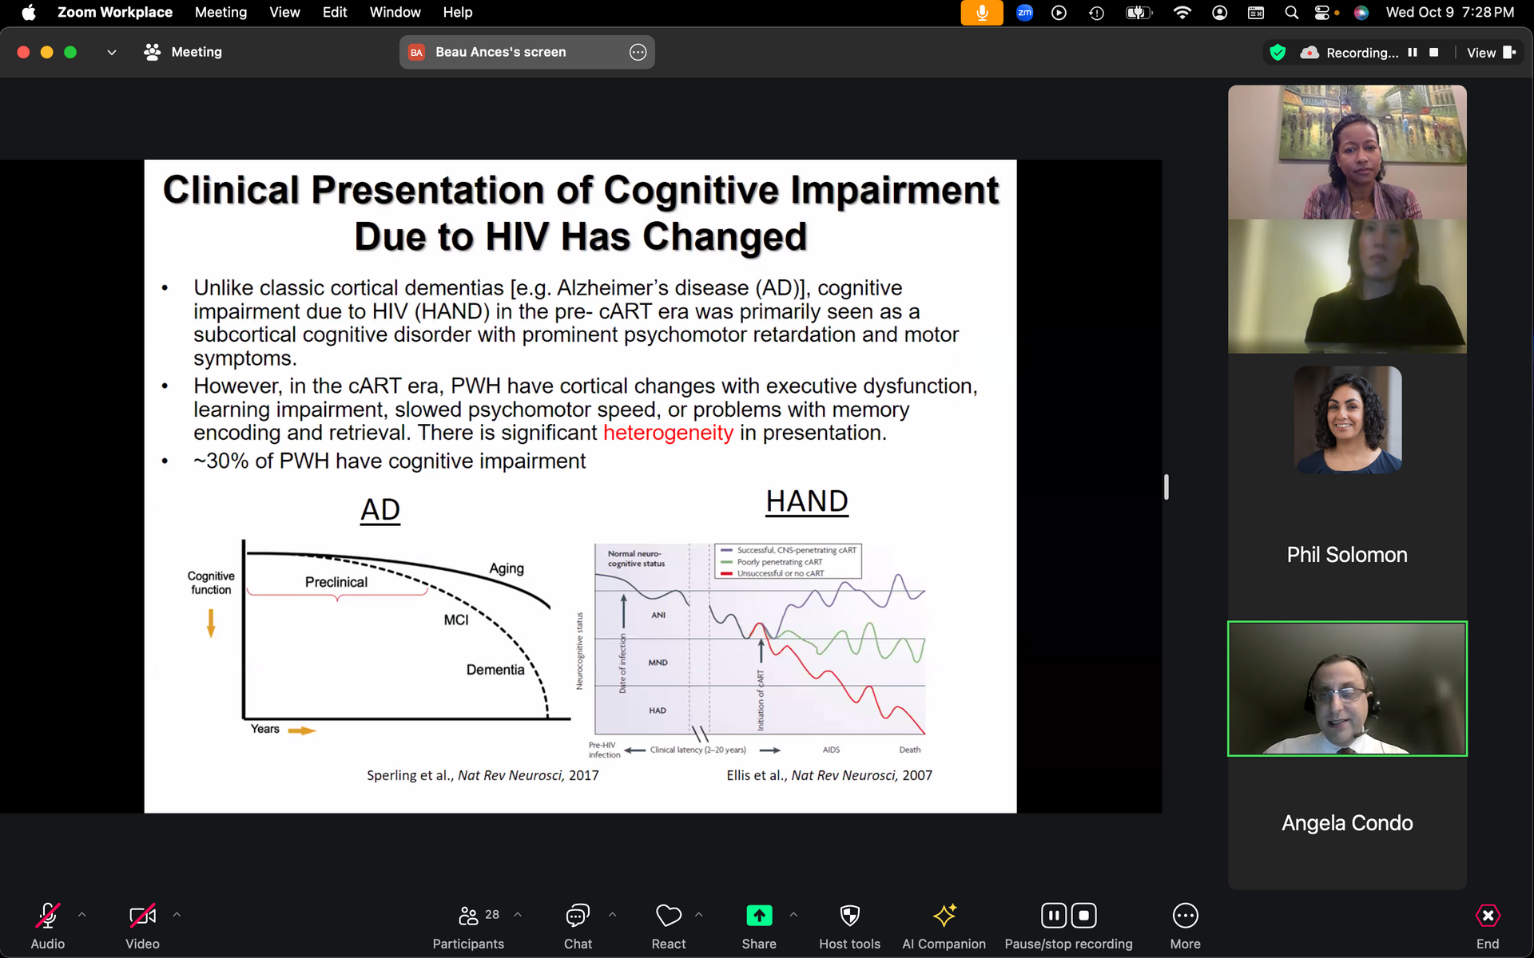Open the Meeting menu in menu bar
The image size is (1534, 958).
coord(221,12)
